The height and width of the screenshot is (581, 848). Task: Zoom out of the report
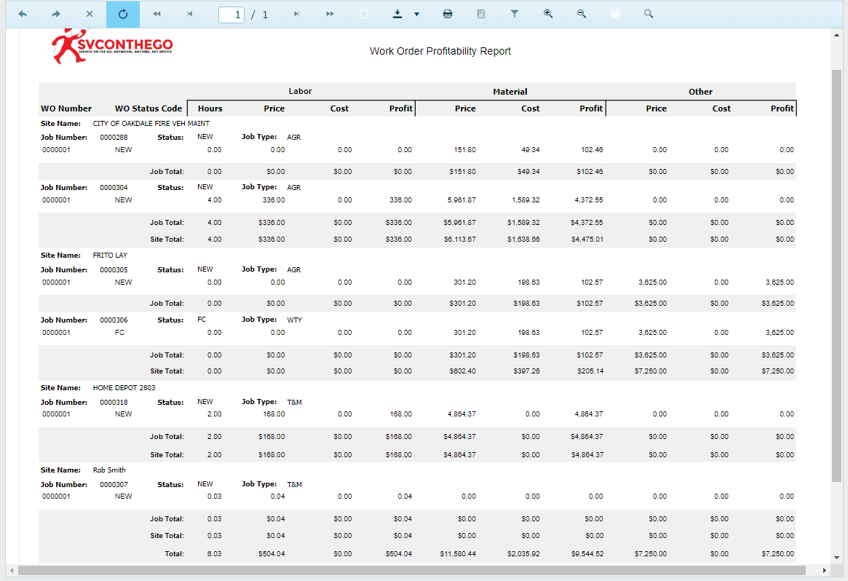tap(582, 14)
